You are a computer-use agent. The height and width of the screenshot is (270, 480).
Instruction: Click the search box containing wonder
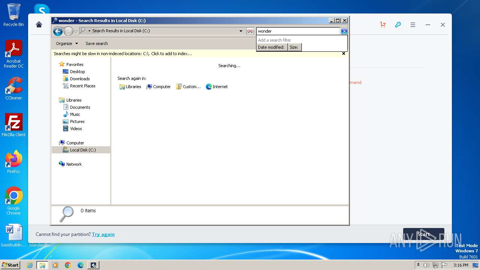298,31
